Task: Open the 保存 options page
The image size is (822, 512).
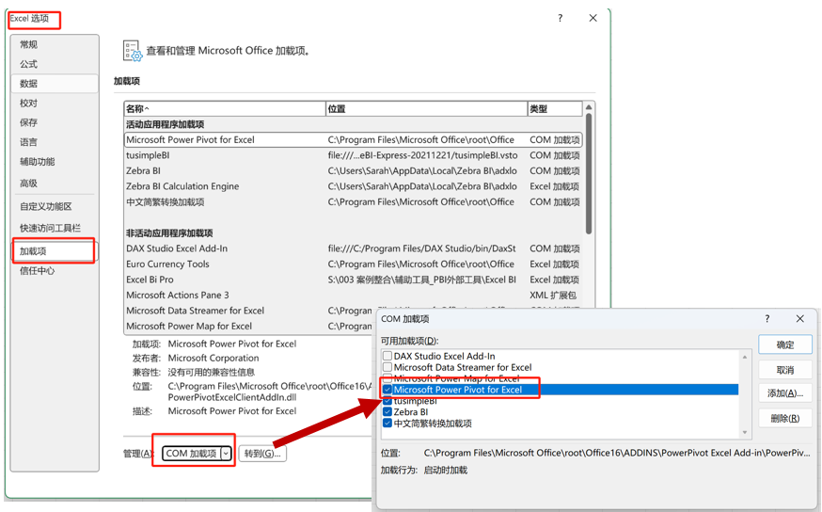Action: tap(55, 122)
